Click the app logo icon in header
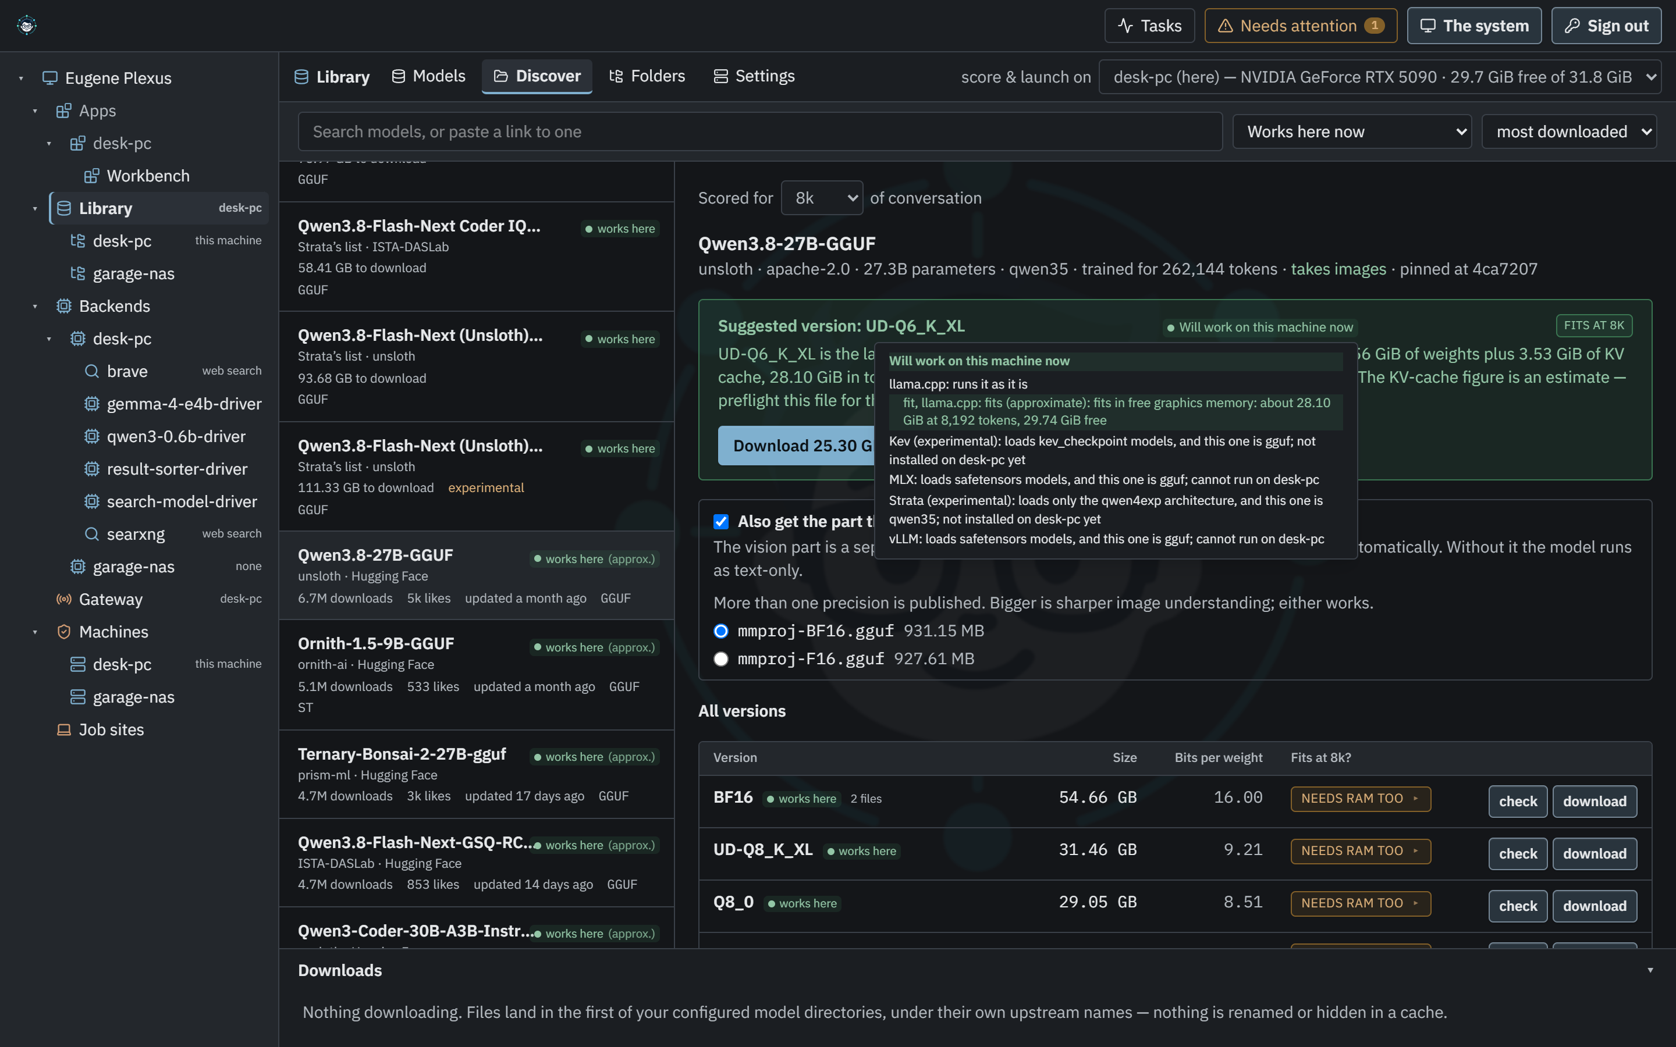1676x1047 pixels. [x=26, y=26]
